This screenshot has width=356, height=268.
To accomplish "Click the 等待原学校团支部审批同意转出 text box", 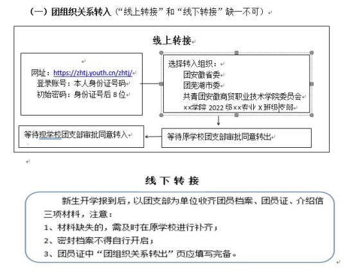I will click(x=236, y=138).
